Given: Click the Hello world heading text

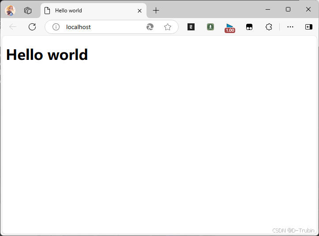Looking at the screenshot, I should tap(47, 55).
